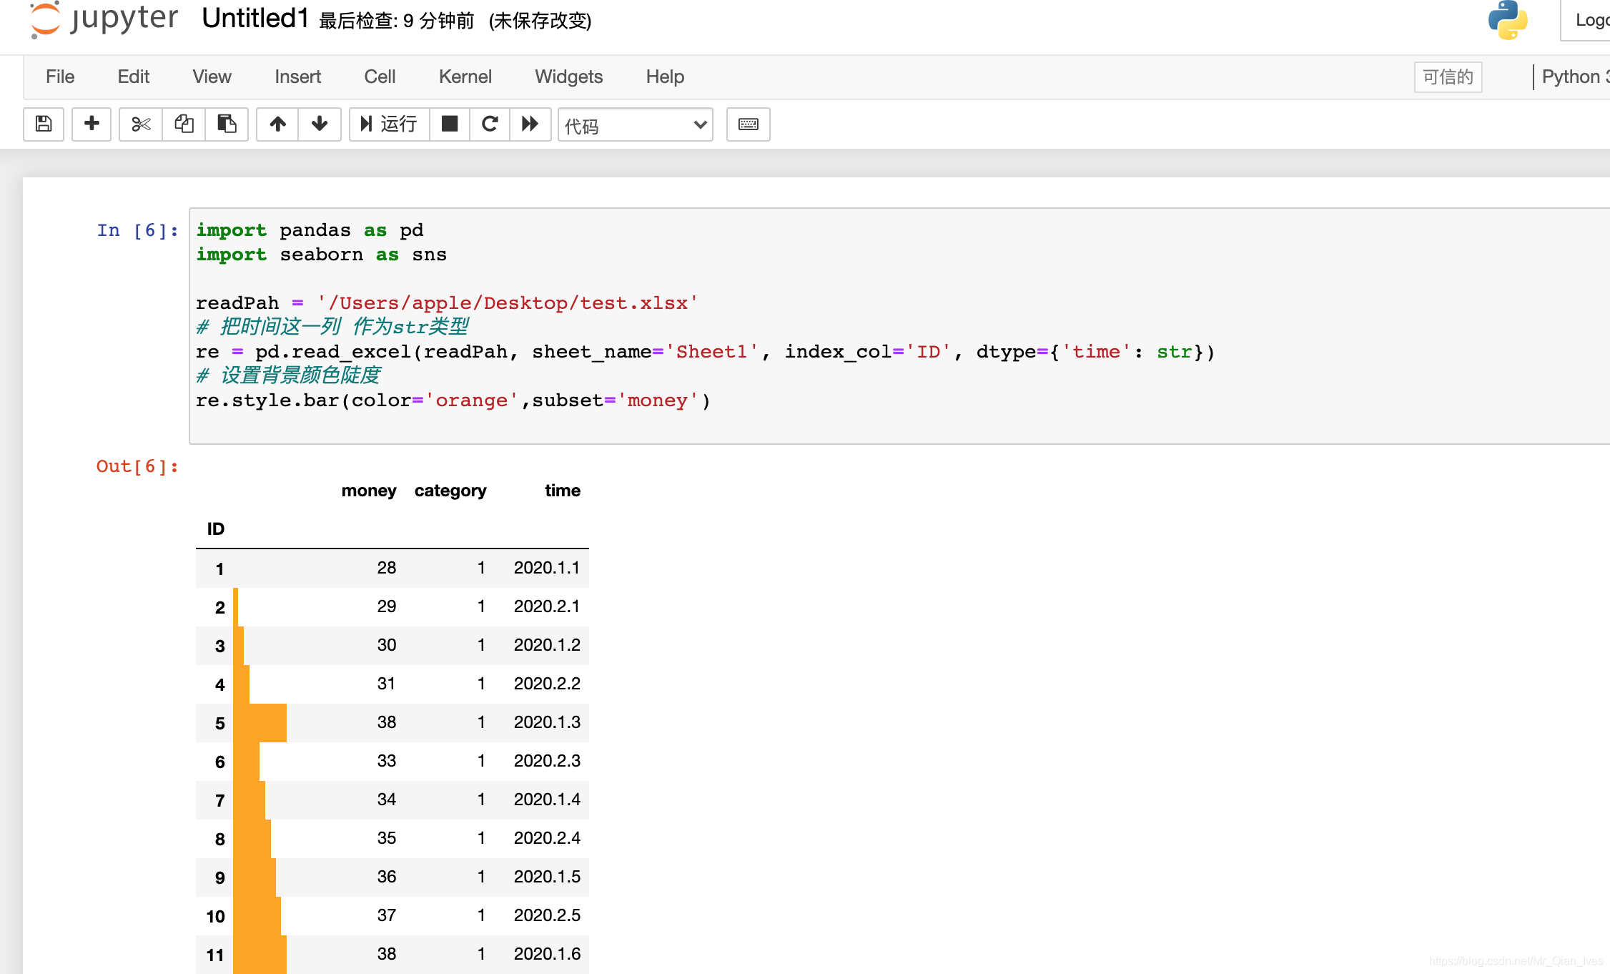
Task: Copy the selected cell icon
Action: pos(184,124)
